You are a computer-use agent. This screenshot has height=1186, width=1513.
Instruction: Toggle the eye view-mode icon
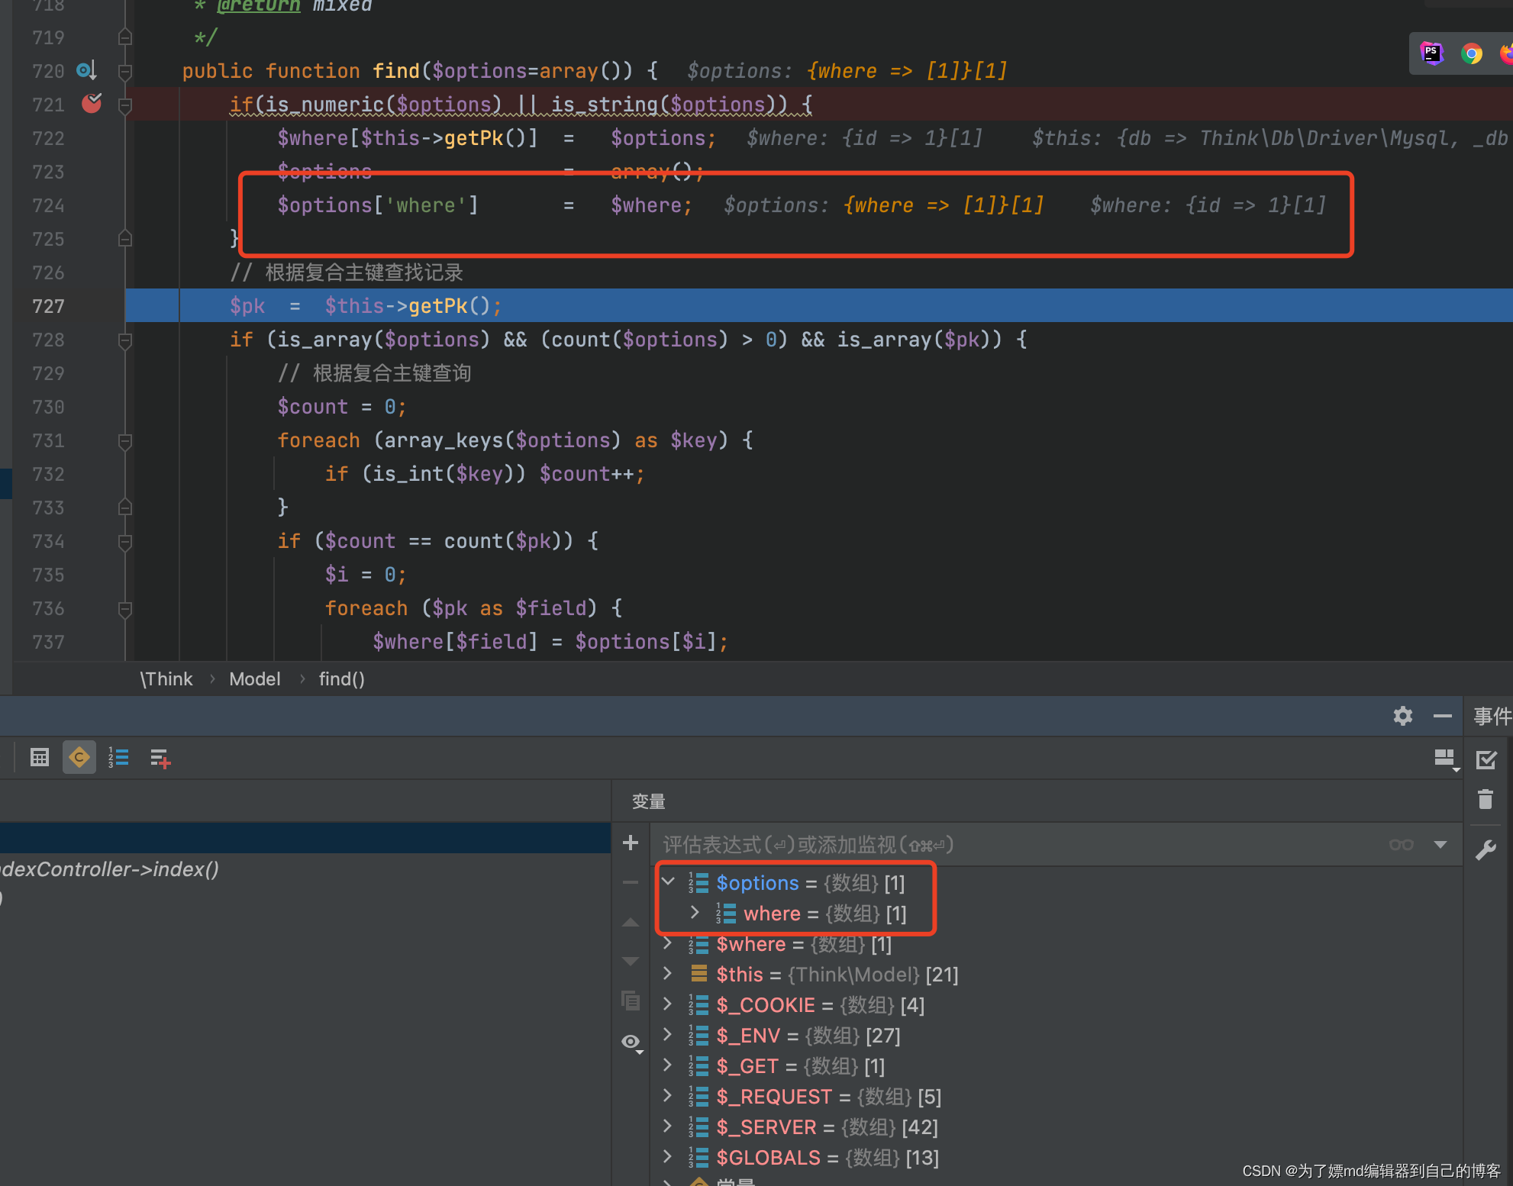(x=631, y=1042)
